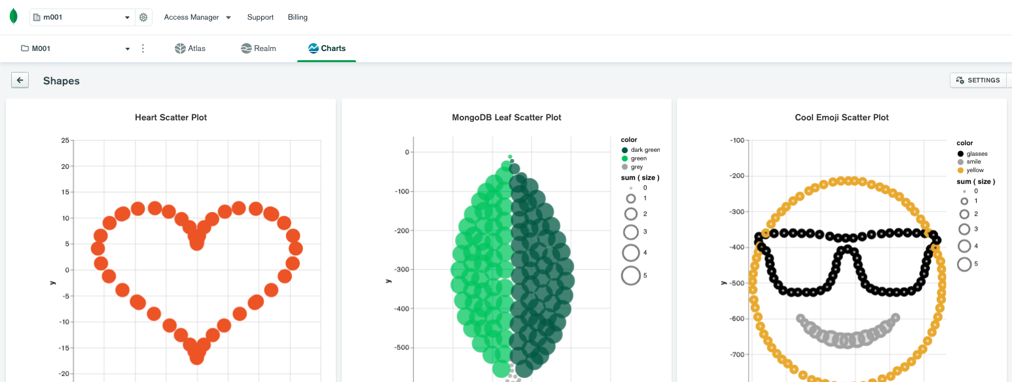Select the MongoDB Leaf Scatter Plot title
Screen dimensions: 1012x382
pyautogui.click(x=507, y=118)
